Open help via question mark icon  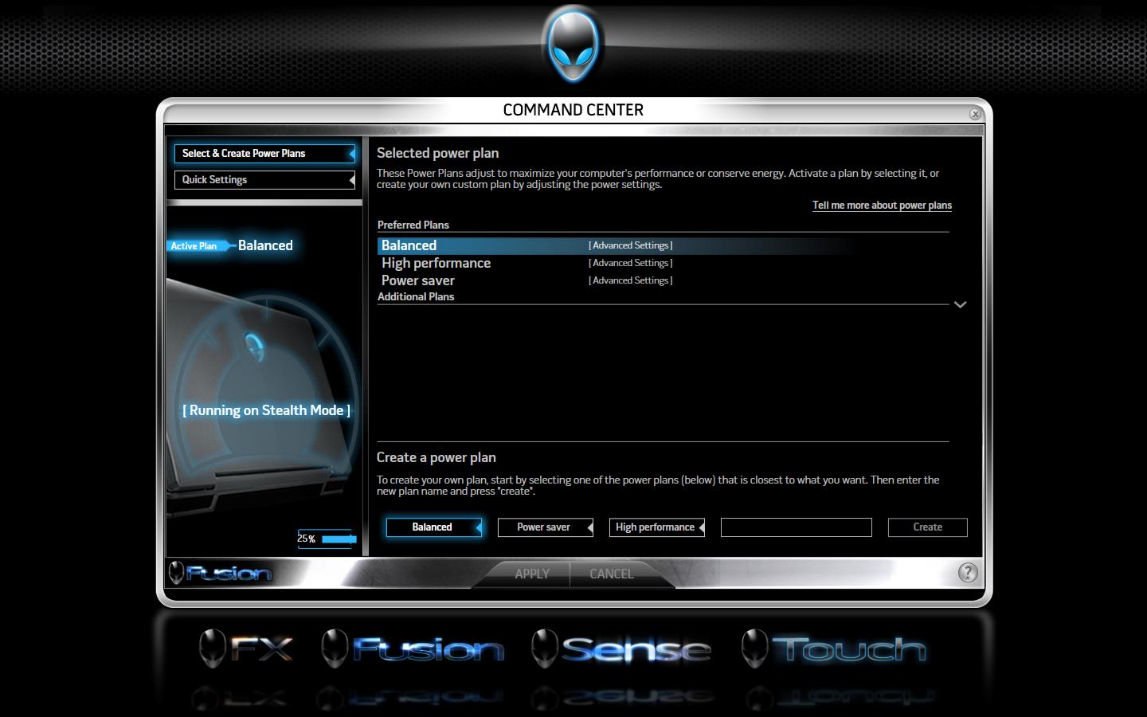[x=967, y=572]
